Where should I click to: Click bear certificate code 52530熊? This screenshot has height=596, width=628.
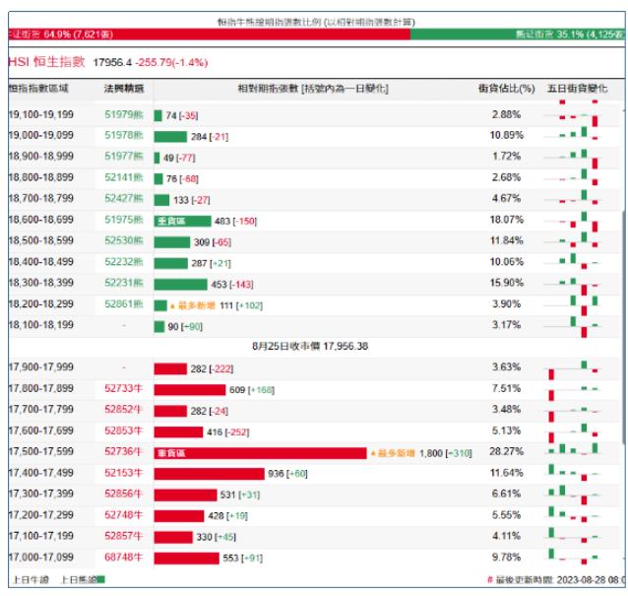pos(123,240)
